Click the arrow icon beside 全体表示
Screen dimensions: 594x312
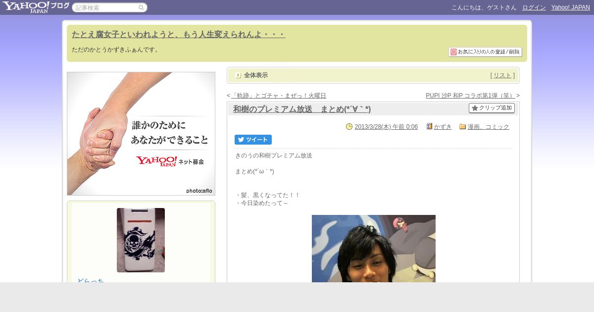coord(238,75)
